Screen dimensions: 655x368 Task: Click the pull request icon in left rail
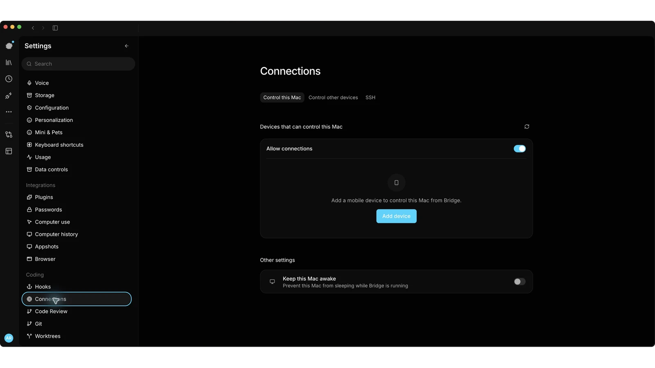9,135
